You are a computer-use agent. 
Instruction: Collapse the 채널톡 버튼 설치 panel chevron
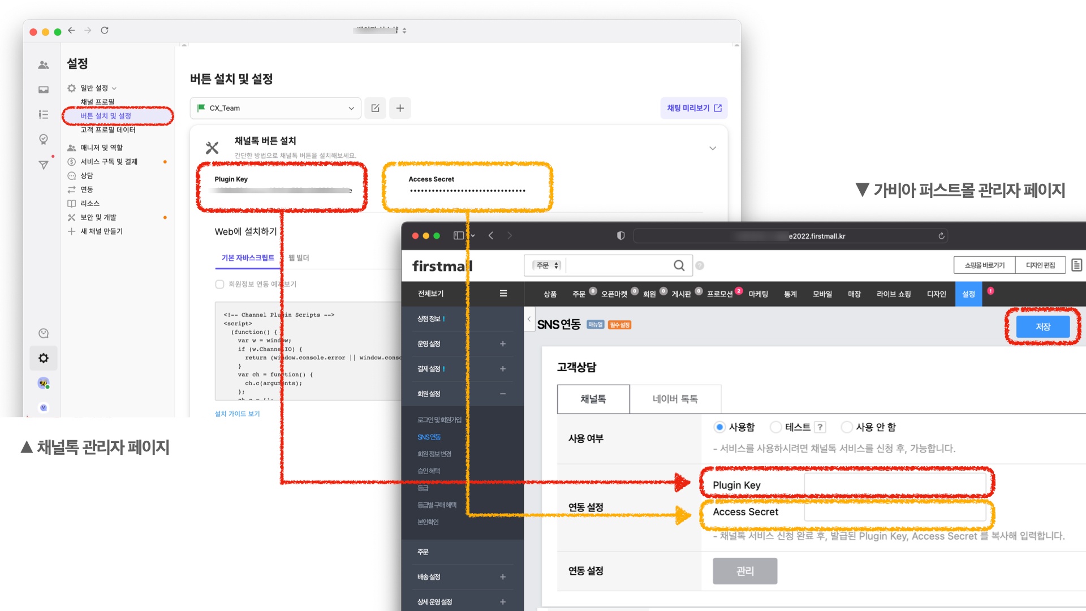(x=713, y=148)
